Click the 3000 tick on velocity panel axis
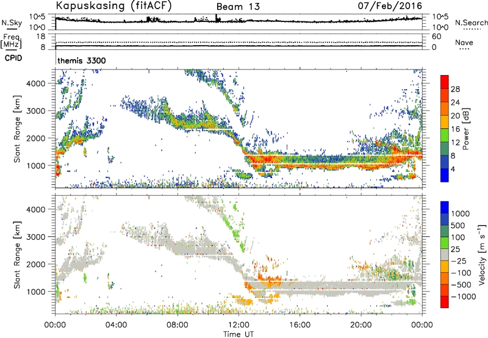488x338 pixels. point(36,237)
